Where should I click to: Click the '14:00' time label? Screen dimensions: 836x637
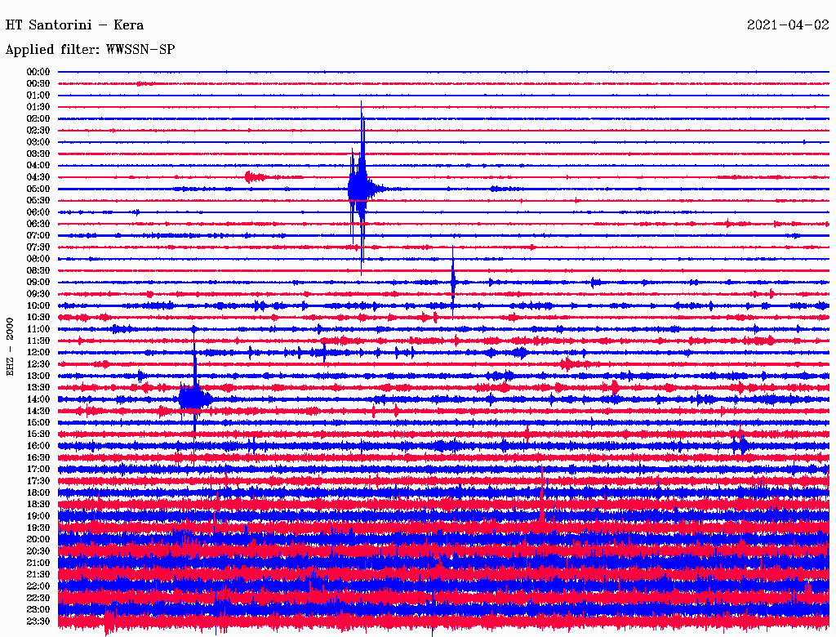pyautogui.click(x=38, y=399)
